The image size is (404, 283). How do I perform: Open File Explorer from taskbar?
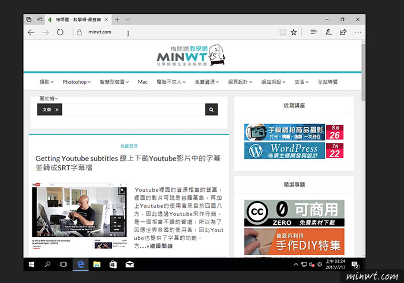97,265
